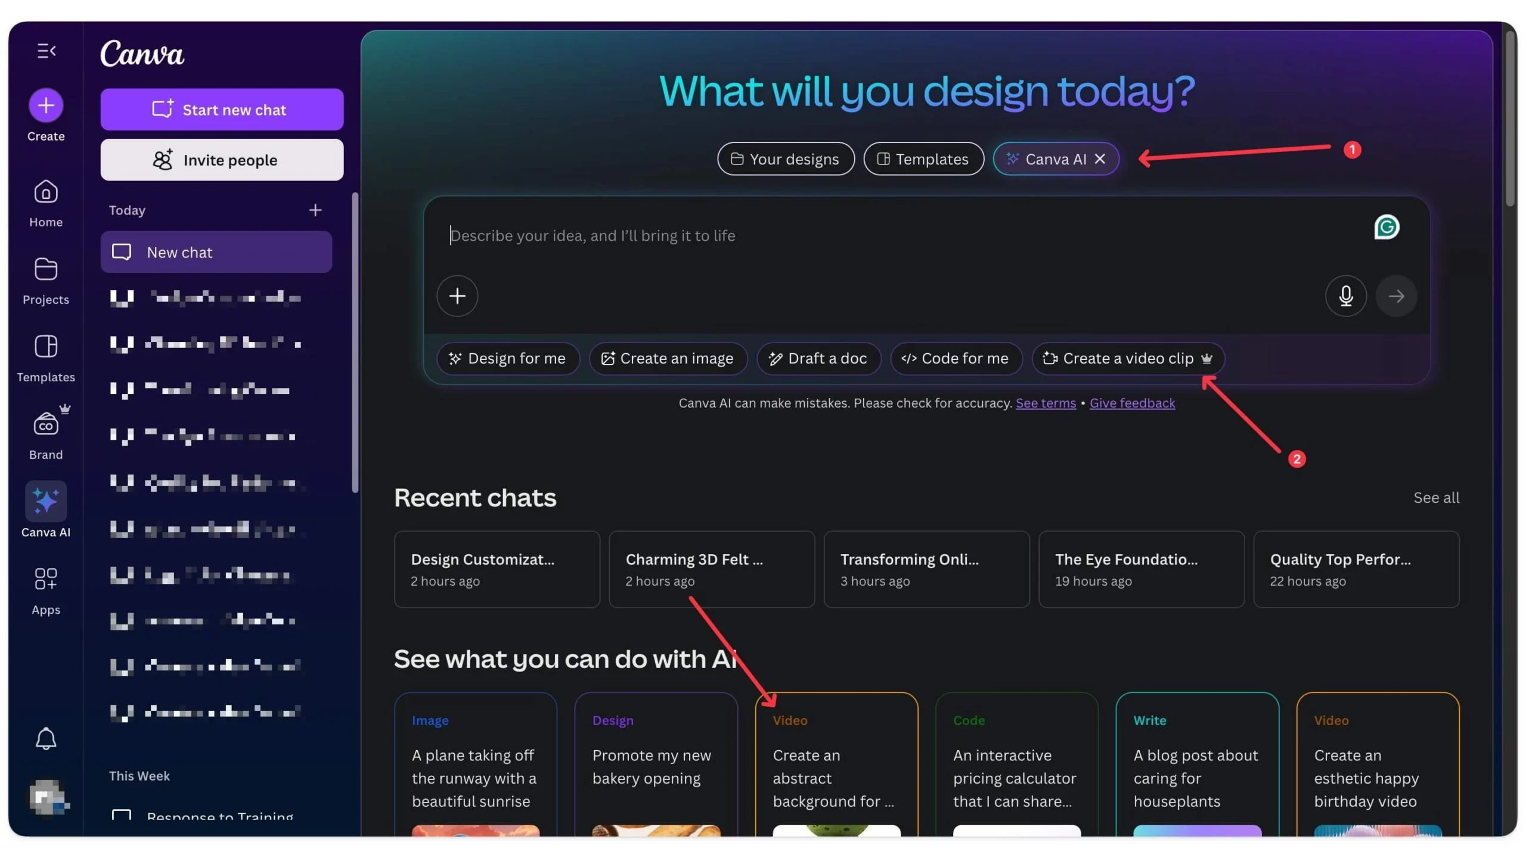
Task: Open the See terms link
Action: 1046,403
